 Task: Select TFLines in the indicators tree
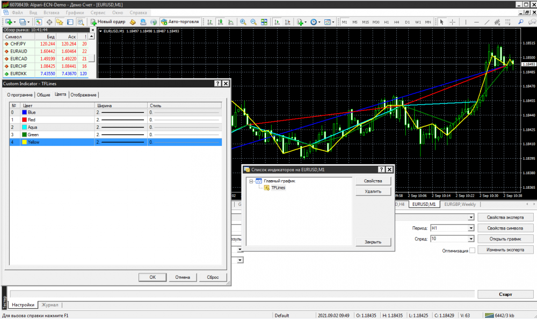pos(278,188)
